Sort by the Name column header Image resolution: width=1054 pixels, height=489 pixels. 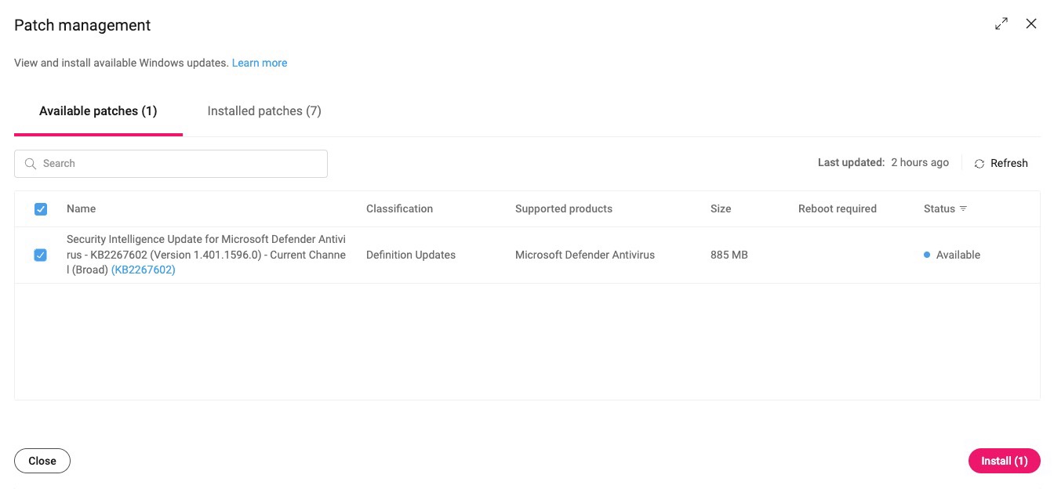point(81,208)
